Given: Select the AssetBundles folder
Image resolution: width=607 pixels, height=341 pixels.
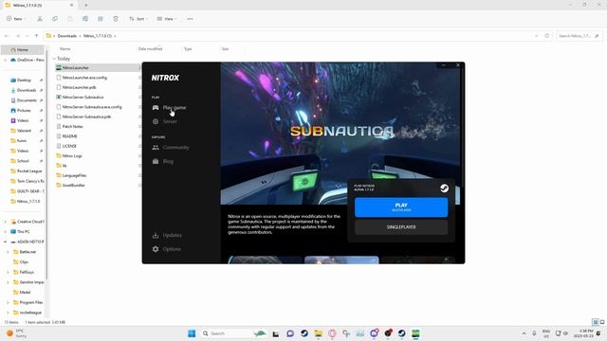Looking at the screenshot, I should [74, 186].
